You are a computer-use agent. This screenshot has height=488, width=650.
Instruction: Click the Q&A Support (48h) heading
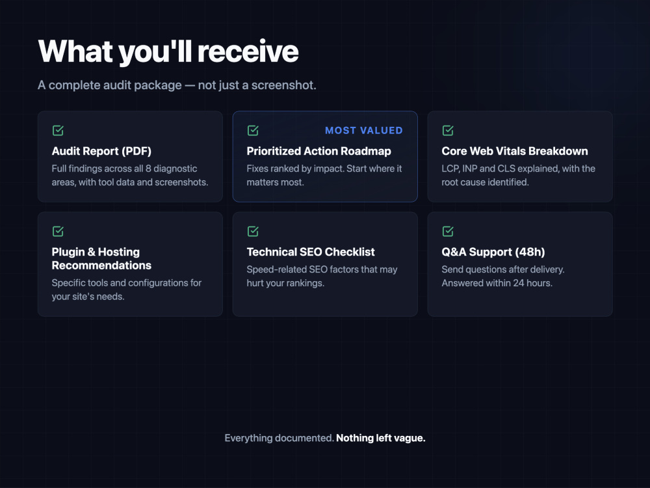click(x=493, y=252)
